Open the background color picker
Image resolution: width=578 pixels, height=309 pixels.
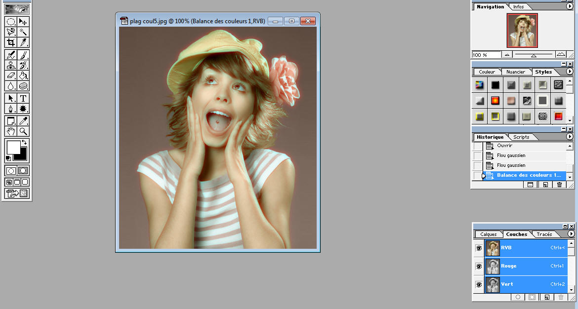pos(22,156)
